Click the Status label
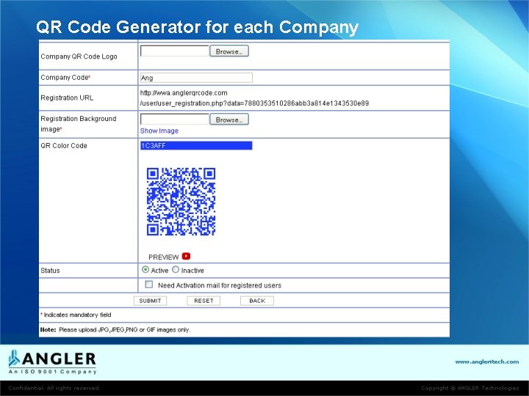The height and width of the screenshot is (396, 529). tap(50, 271)
